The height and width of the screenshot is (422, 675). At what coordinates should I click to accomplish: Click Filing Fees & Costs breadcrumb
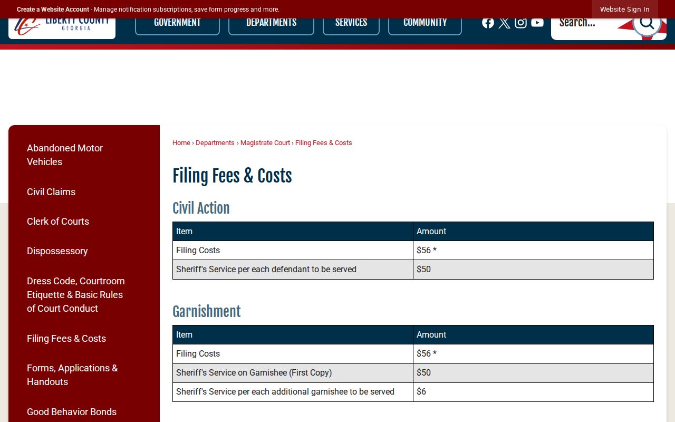[x=323, y=143]
